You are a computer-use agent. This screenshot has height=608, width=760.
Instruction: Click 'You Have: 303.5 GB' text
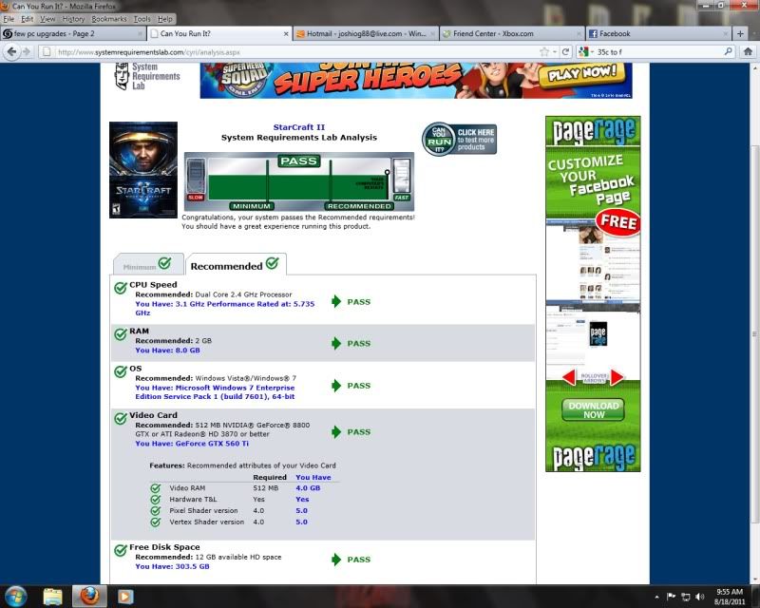pos(173,566)
